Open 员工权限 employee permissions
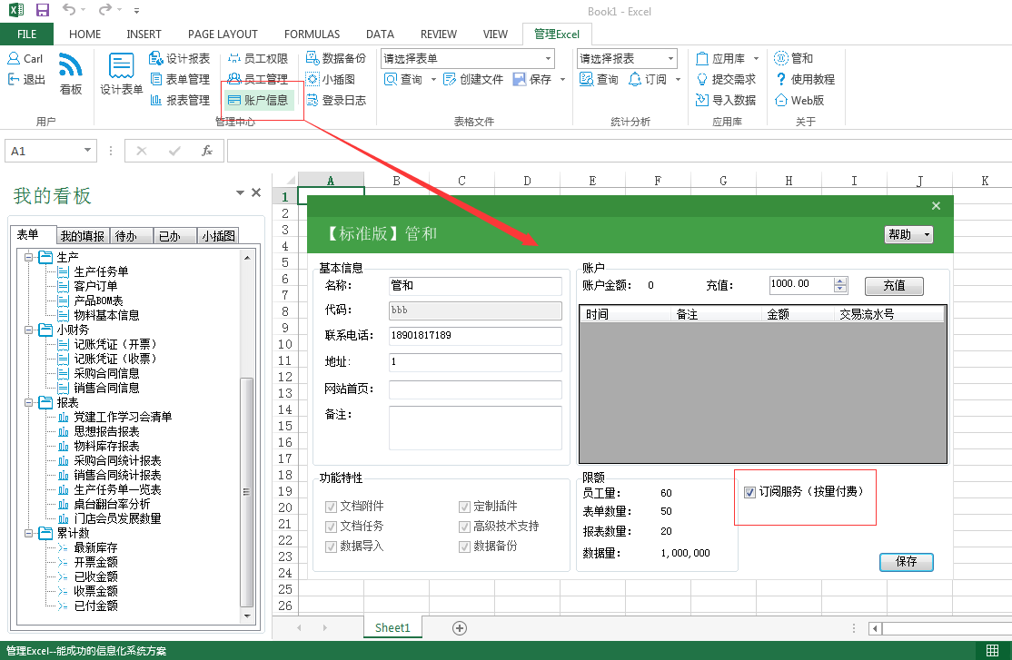 tap(257, 59)
